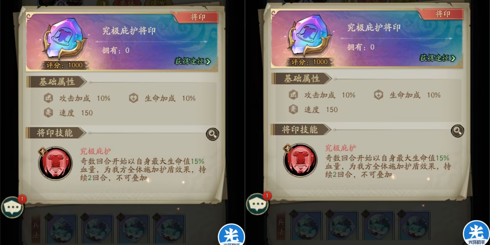Screen dimensions: 490x245
Task: Select the rainbow gem seal icon on right
Action: point(310,35)
